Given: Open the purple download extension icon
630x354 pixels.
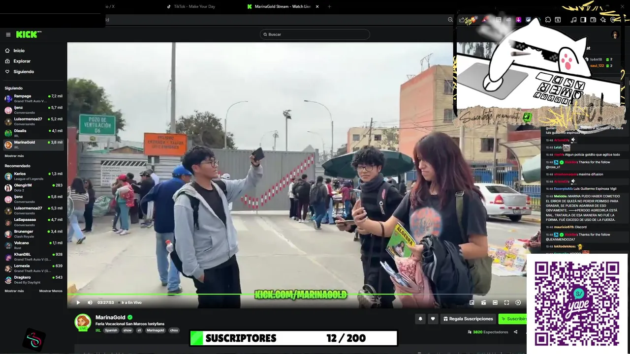Looking at the screenshot, I should pos(518,20).
